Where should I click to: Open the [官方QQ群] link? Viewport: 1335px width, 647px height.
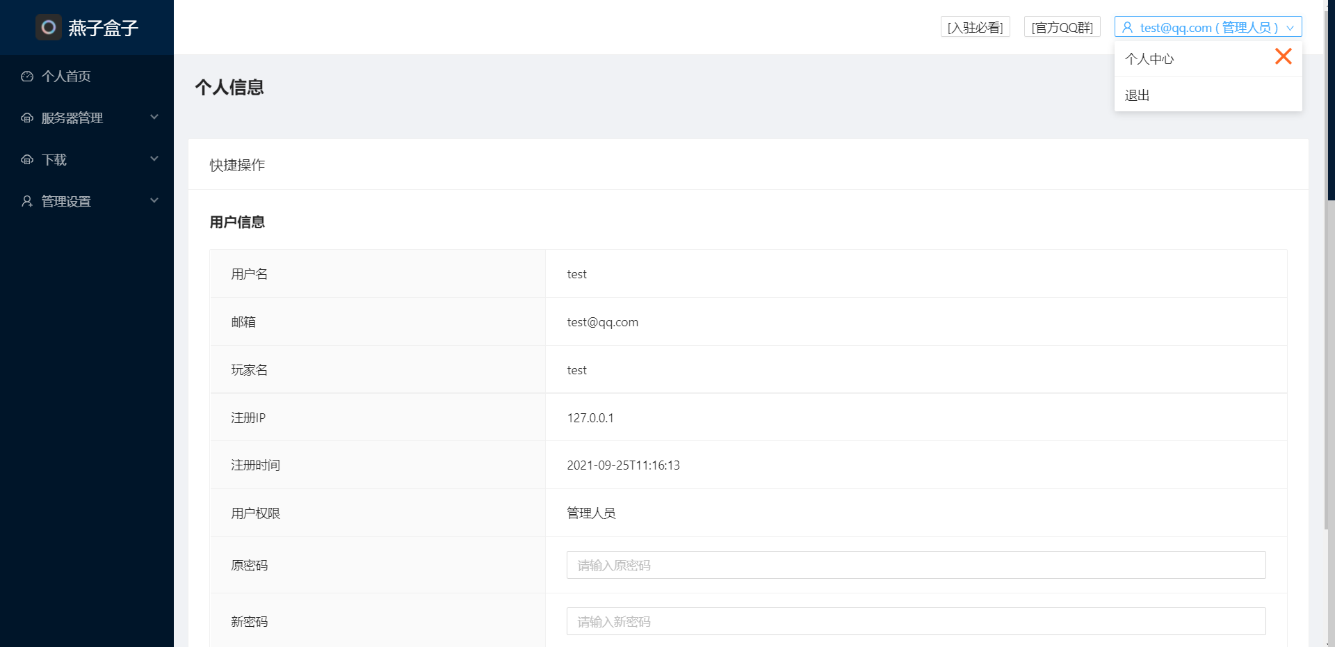[x=1062, y=27]
